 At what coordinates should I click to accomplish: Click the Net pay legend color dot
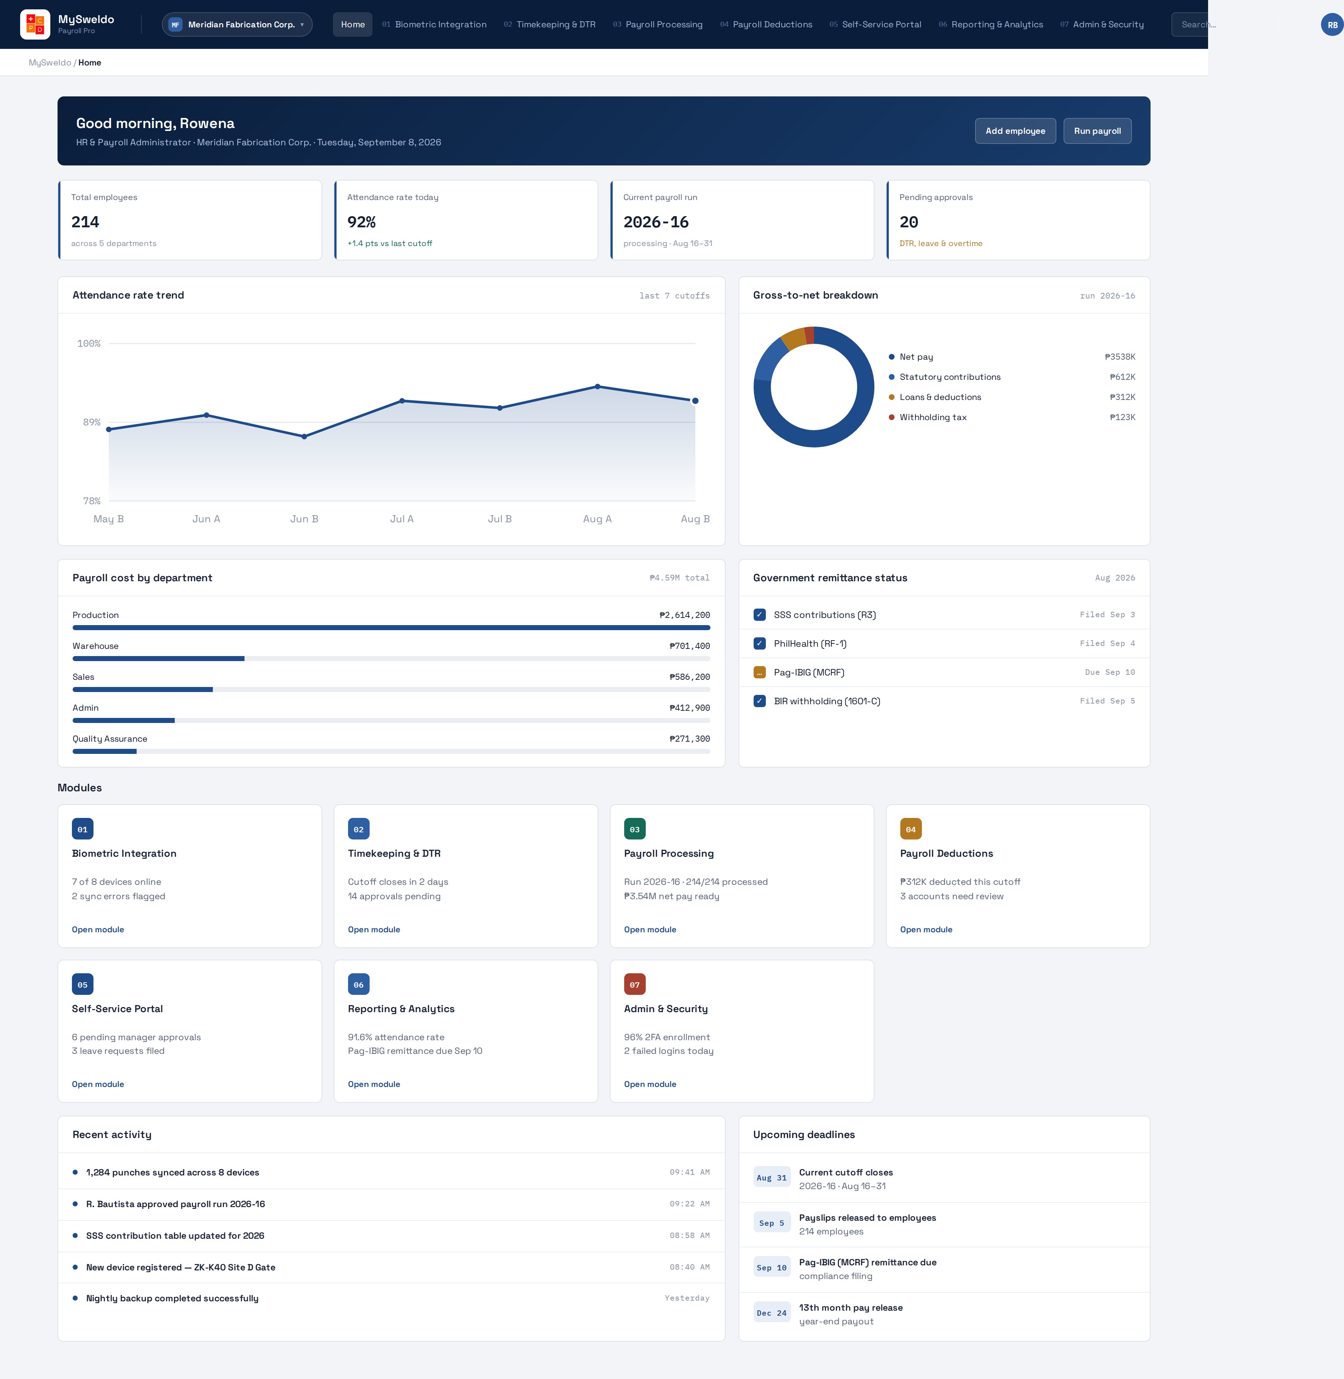point(892,357)
